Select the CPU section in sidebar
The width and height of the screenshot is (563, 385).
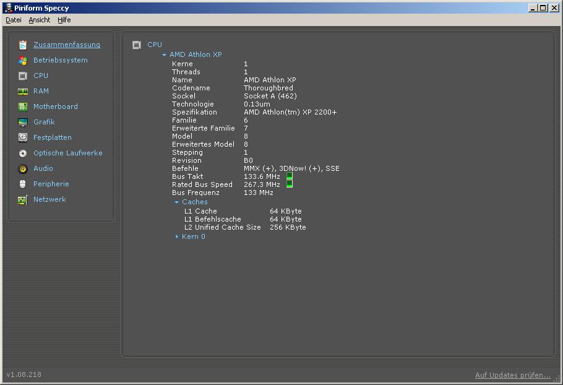[x=41, y=76]
